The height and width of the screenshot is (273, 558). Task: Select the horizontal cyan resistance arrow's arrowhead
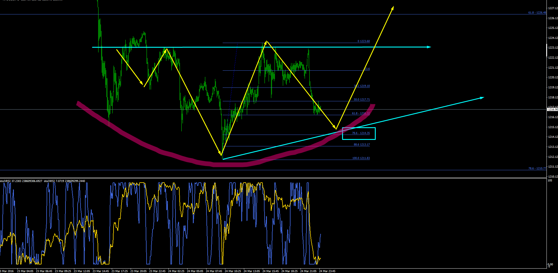(x=429, y=47)
